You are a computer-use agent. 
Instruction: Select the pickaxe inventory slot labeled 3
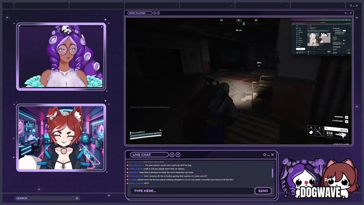tap(319, 131)
